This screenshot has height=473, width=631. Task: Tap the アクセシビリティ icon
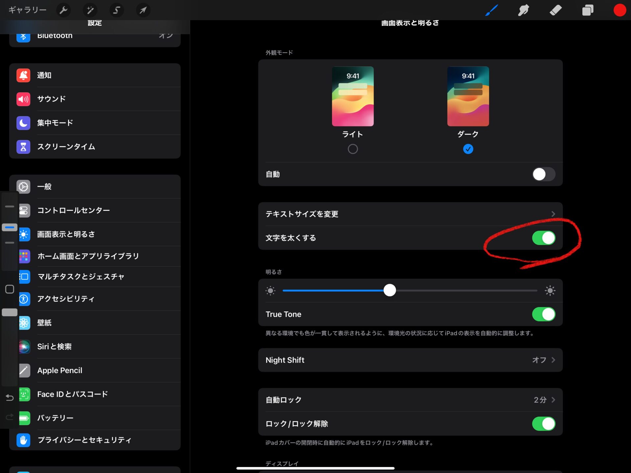tap(24, 299)
